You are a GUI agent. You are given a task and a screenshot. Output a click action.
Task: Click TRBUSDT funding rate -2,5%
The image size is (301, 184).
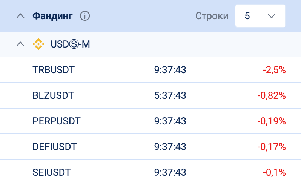pos(274,70)
